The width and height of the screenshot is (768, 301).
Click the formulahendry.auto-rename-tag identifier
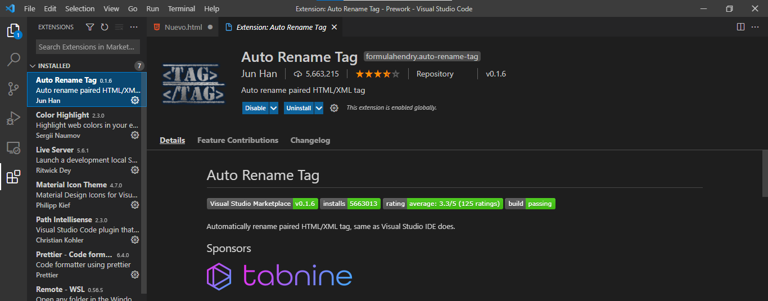click(x=422, y=56)
